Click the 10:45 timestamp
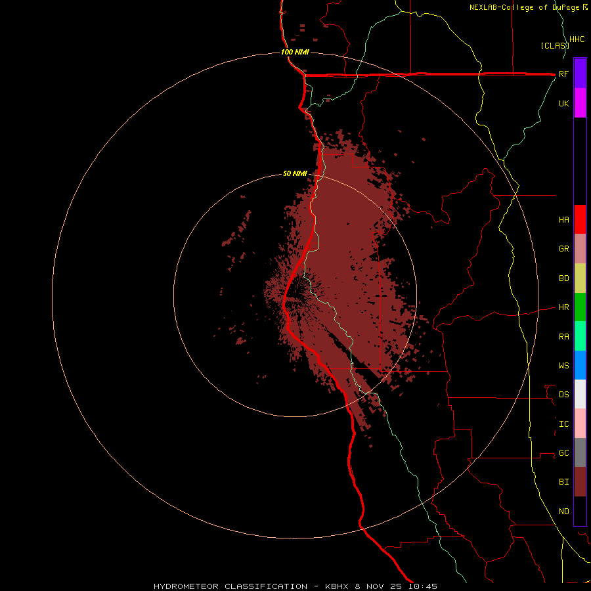 [x=422, y=586]
